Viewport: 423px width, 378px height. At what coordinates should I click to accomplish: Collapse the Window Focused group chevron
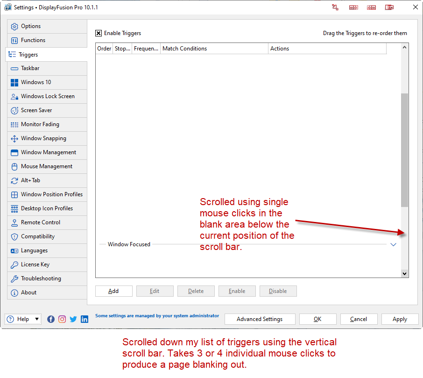393,244
